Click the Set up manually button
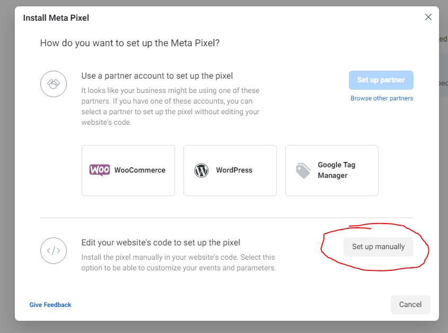The width and height of the screenshot is (448, 333). pyautogui.click(x=379, y=247)
